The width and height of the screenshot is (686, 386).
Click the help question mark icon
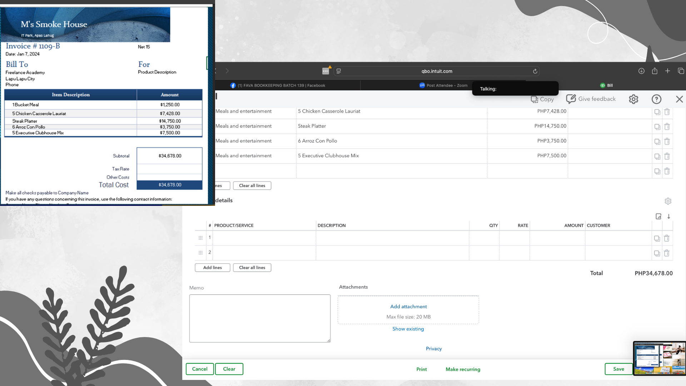pos(656,99)
